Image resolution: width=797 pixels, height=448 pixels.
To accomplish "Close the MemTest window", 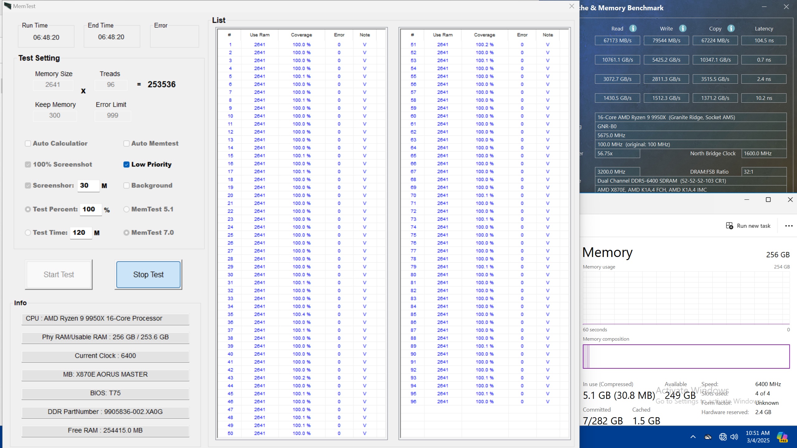I will pos(572,6).
